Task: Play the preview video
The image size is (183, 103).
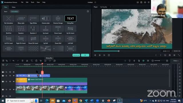Action: (104, 55)
